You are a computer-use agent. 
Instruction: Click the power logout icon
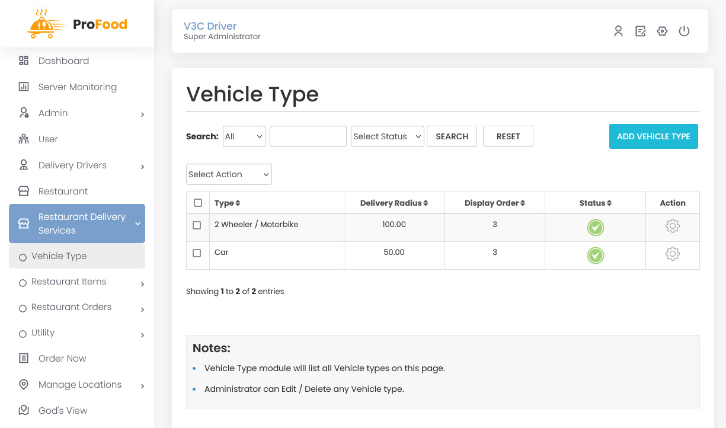[x=684, y=31]
